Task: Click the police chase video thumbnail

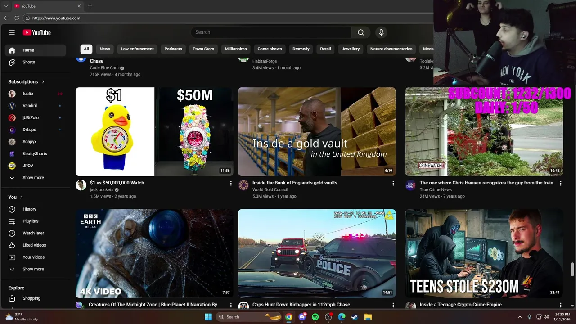Action: tap(317, 253)
